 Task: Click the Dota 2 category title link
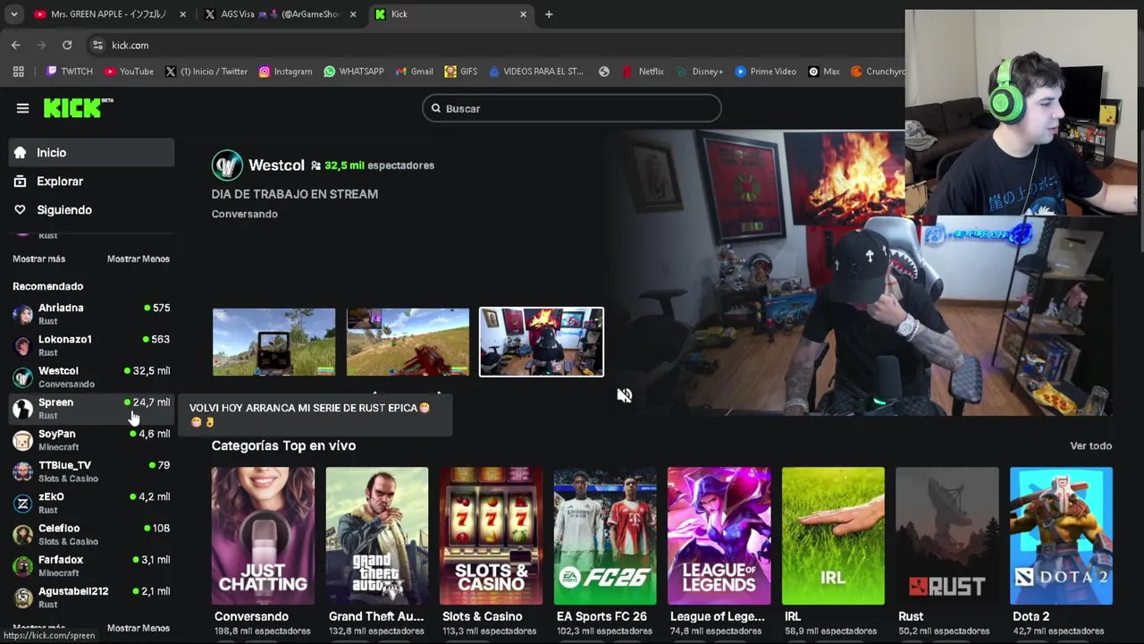coord(1030,616)
